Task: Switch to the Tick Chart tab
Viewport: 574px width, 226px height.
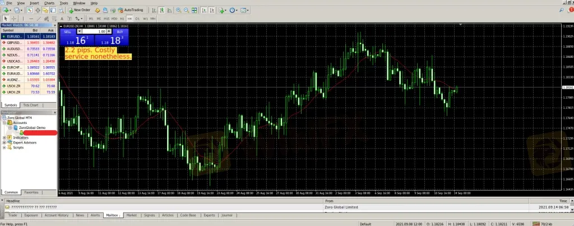Action: coord(30,105)
